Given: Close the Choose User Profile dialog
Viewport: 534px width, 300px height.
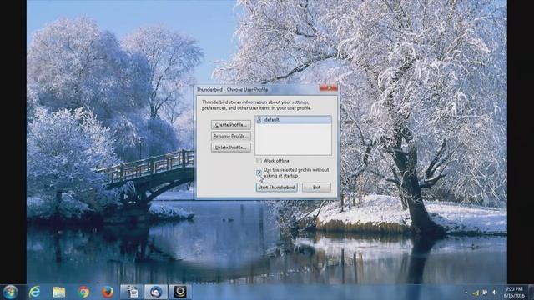Looking at the screenshot, I should click(328, 88).
